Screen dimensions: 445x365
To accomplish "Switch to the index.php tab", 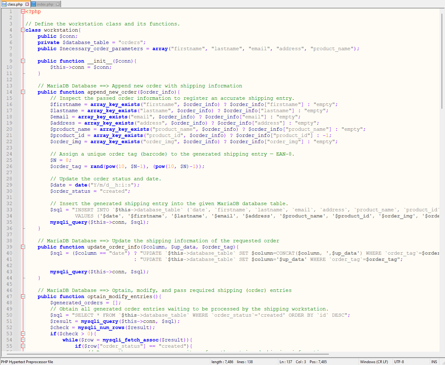I will (x=45, y=4).
